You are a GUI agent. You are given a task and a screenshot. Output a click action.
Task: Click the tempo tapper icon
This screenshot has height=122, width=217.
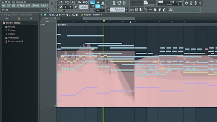coord(164,10)
